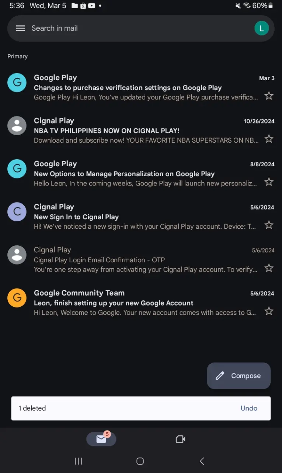Screen dimensions: 282x473
Task: Star the Google Community Team email
Action: 269,311
